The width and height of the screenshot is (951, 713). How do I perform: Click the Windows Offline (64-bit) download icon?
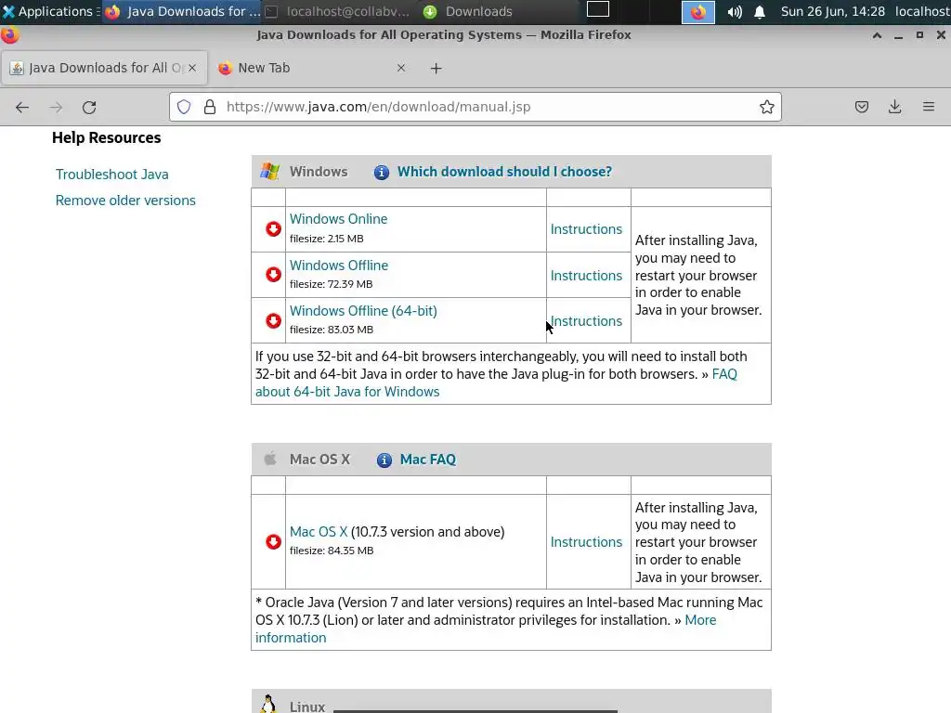click(x=274, y=320)
